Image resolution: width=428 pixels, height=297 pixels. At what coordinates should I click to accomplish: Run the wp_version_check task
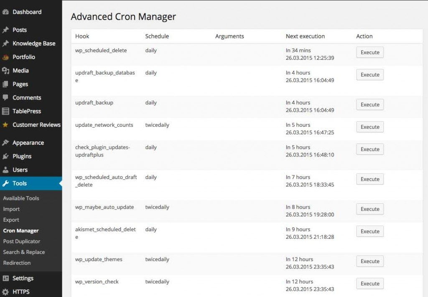(369, 283)
